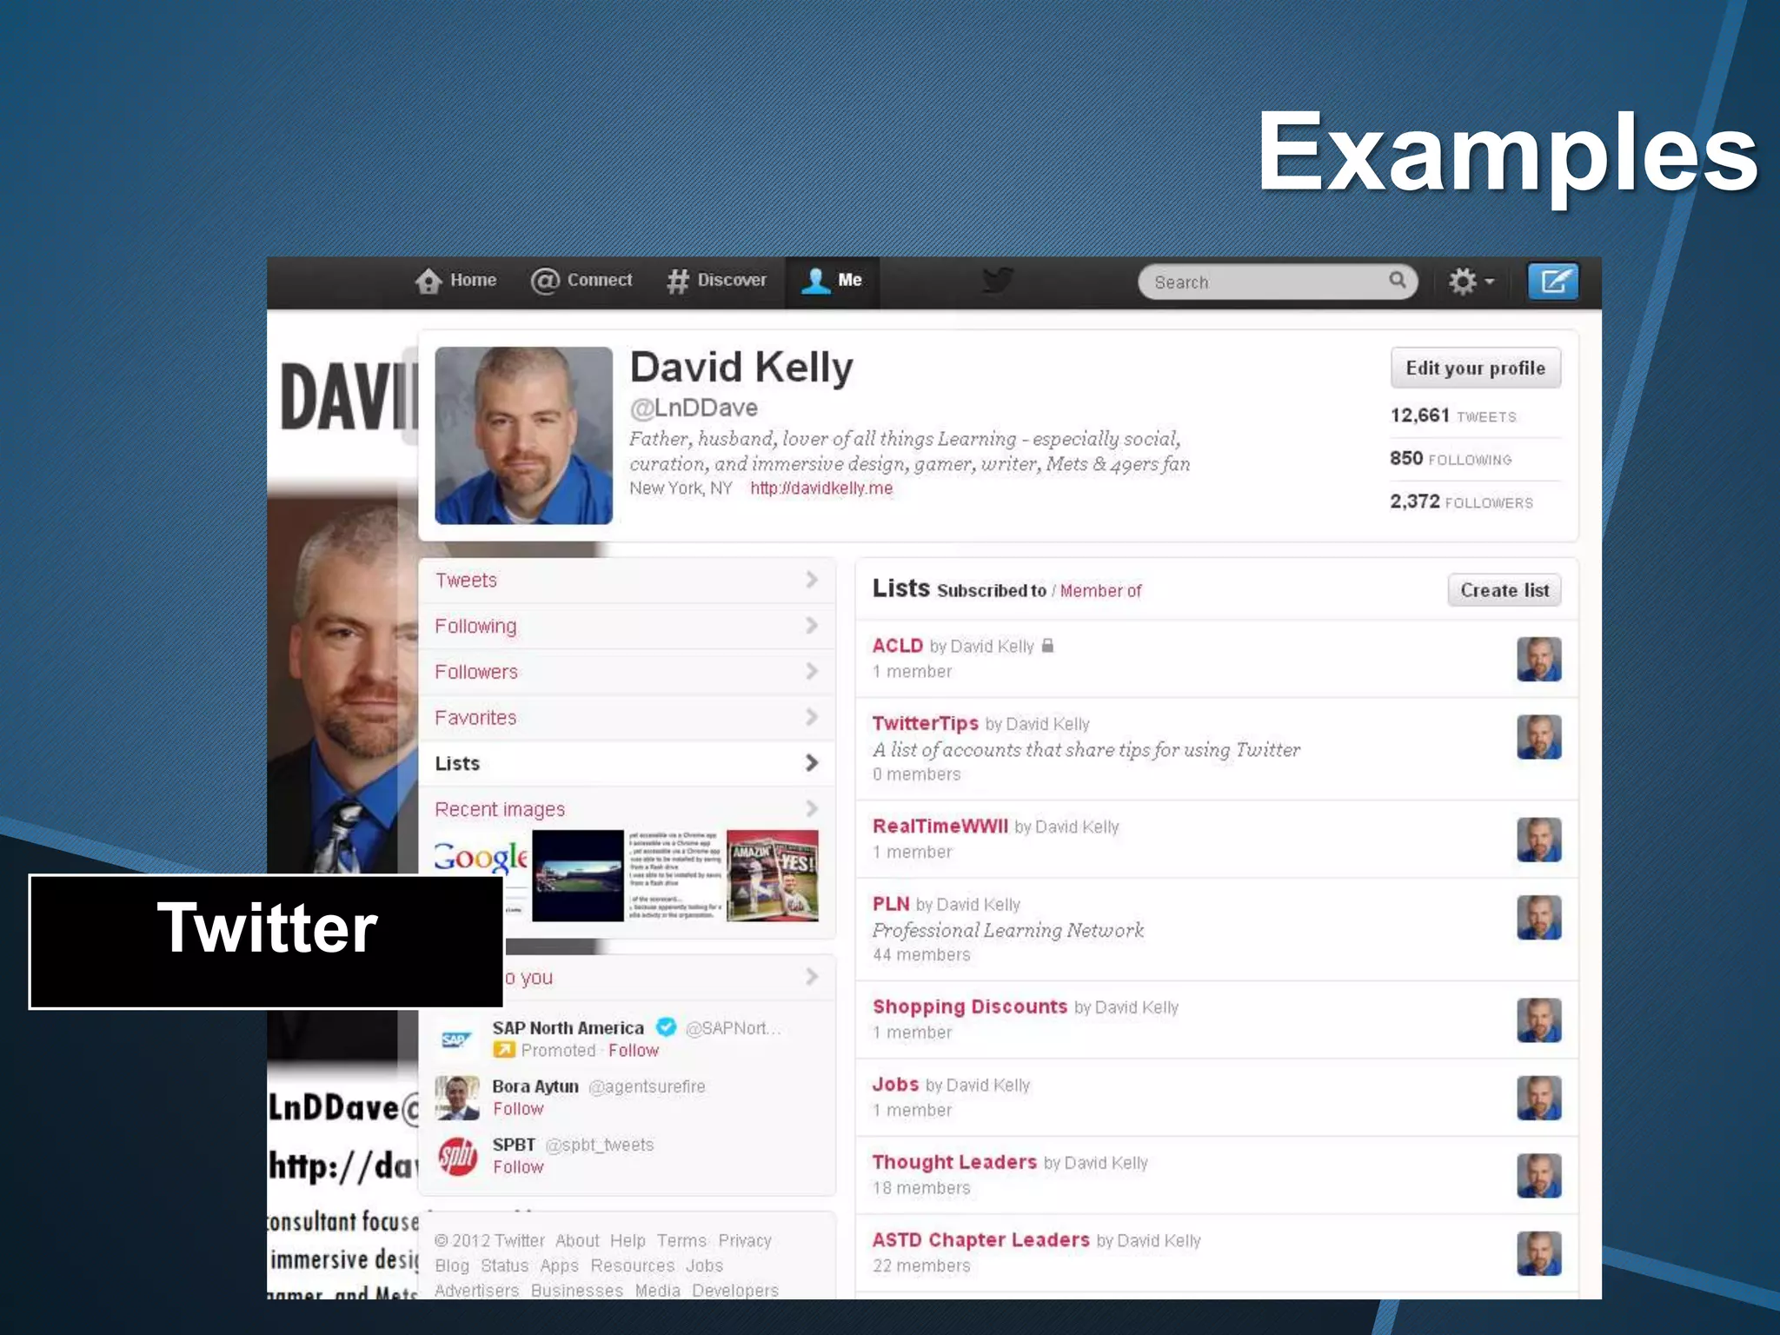Image resolution: width=1780 pixels, height=1335 pixels.
Task: Click SAP North America verified badge
Action: 666,1027
